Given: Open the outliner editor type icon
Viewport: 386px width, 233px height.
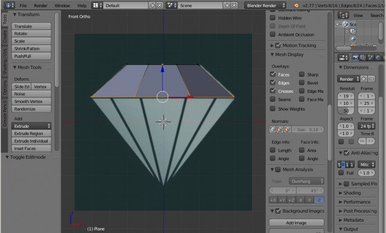Looking at the screenshot, I should (x=343, y=15).
